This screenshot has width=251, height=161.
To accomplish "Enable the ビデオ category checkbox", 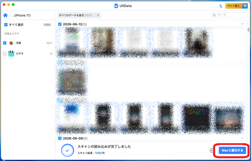I will (5, 54).
